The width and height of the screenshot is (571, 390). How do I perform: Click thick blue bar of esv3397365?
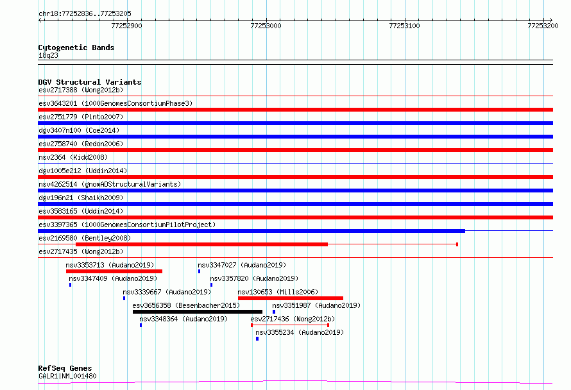click(251, 231)
